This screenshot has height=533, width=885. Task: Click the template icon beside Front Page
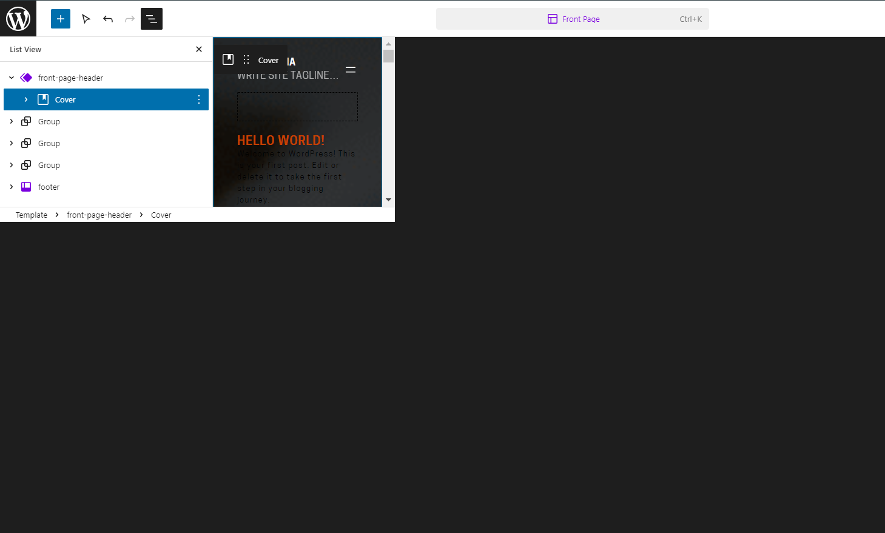[552, 19]
